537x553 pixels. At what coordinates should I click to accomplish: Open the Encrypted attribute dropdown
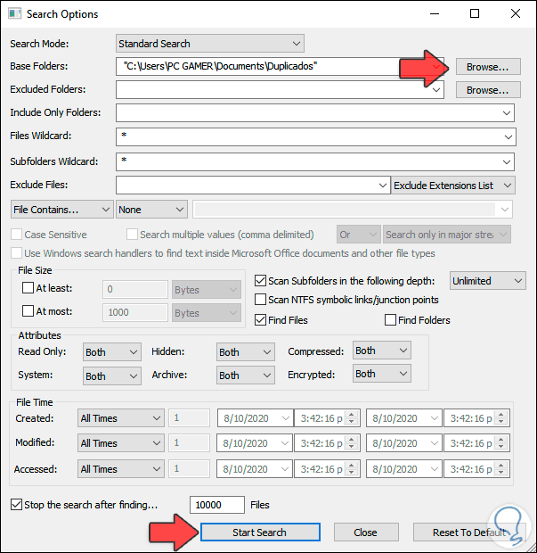click(x=382, y=374)
